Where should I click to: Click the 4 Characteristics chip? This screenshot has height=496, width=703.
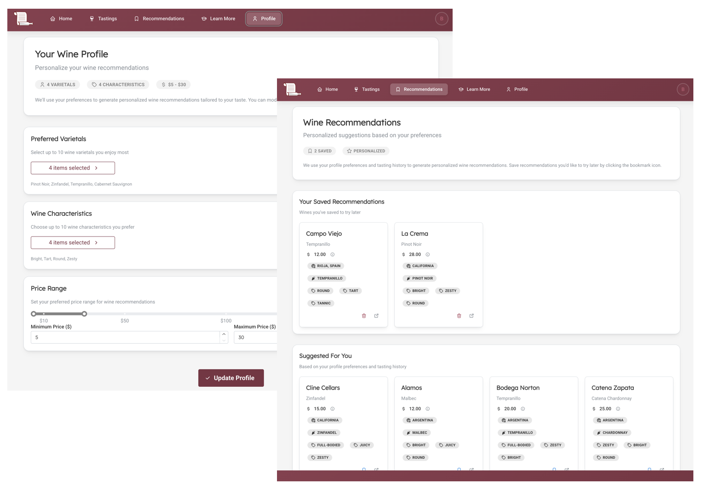[x=118, y=85]
